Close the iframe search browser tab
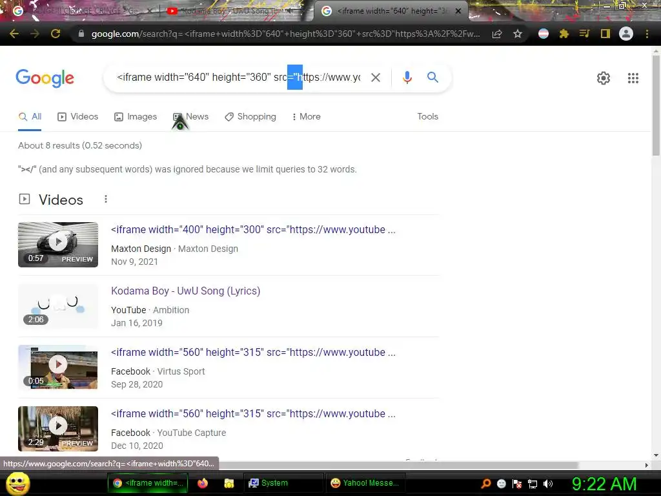The height and width of the screenshot is (496, 661). click(458, 11)
